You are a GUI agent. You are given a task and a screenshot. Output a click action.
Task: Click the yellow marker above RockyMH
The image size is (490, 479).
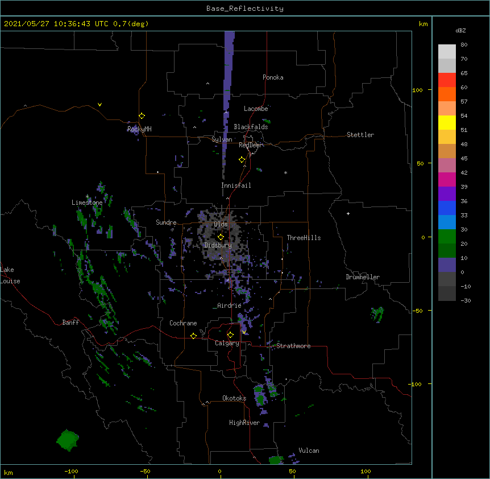[x=142, y=115]
